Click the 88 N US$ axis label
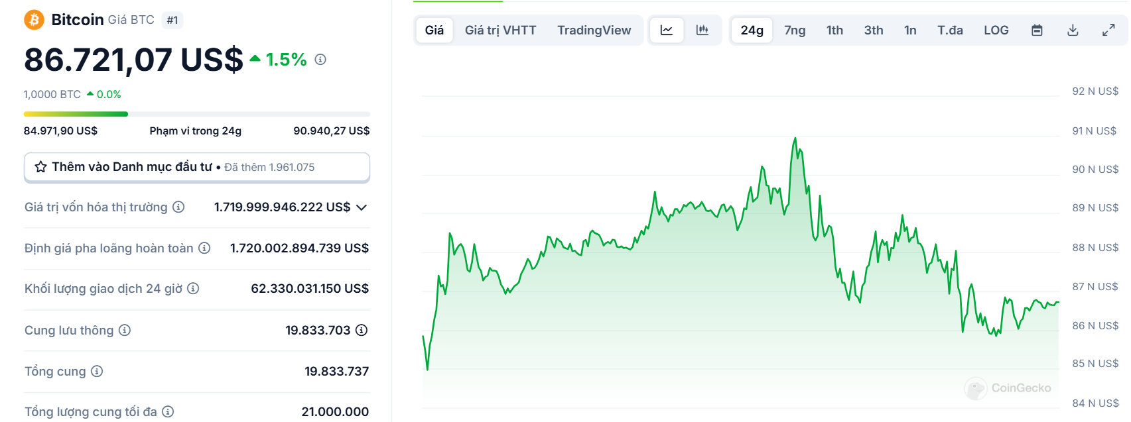This screenshot has height=422, width=1131. pos(1095,247)
